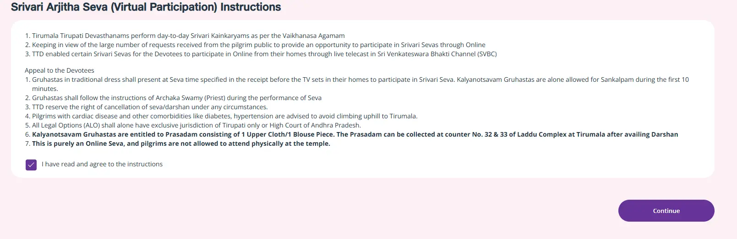Click the word 'minutes.' on the wrapped line
The height and width of the screenshot is (239, 737).
(45, 89)
